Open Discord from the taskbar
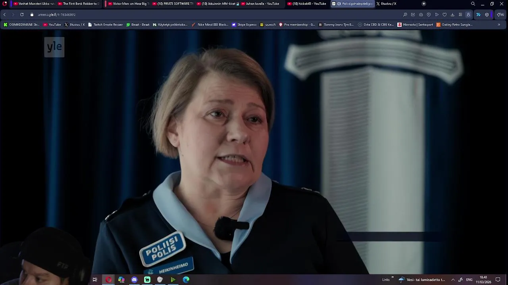508x285 pixels. (134, 279)
